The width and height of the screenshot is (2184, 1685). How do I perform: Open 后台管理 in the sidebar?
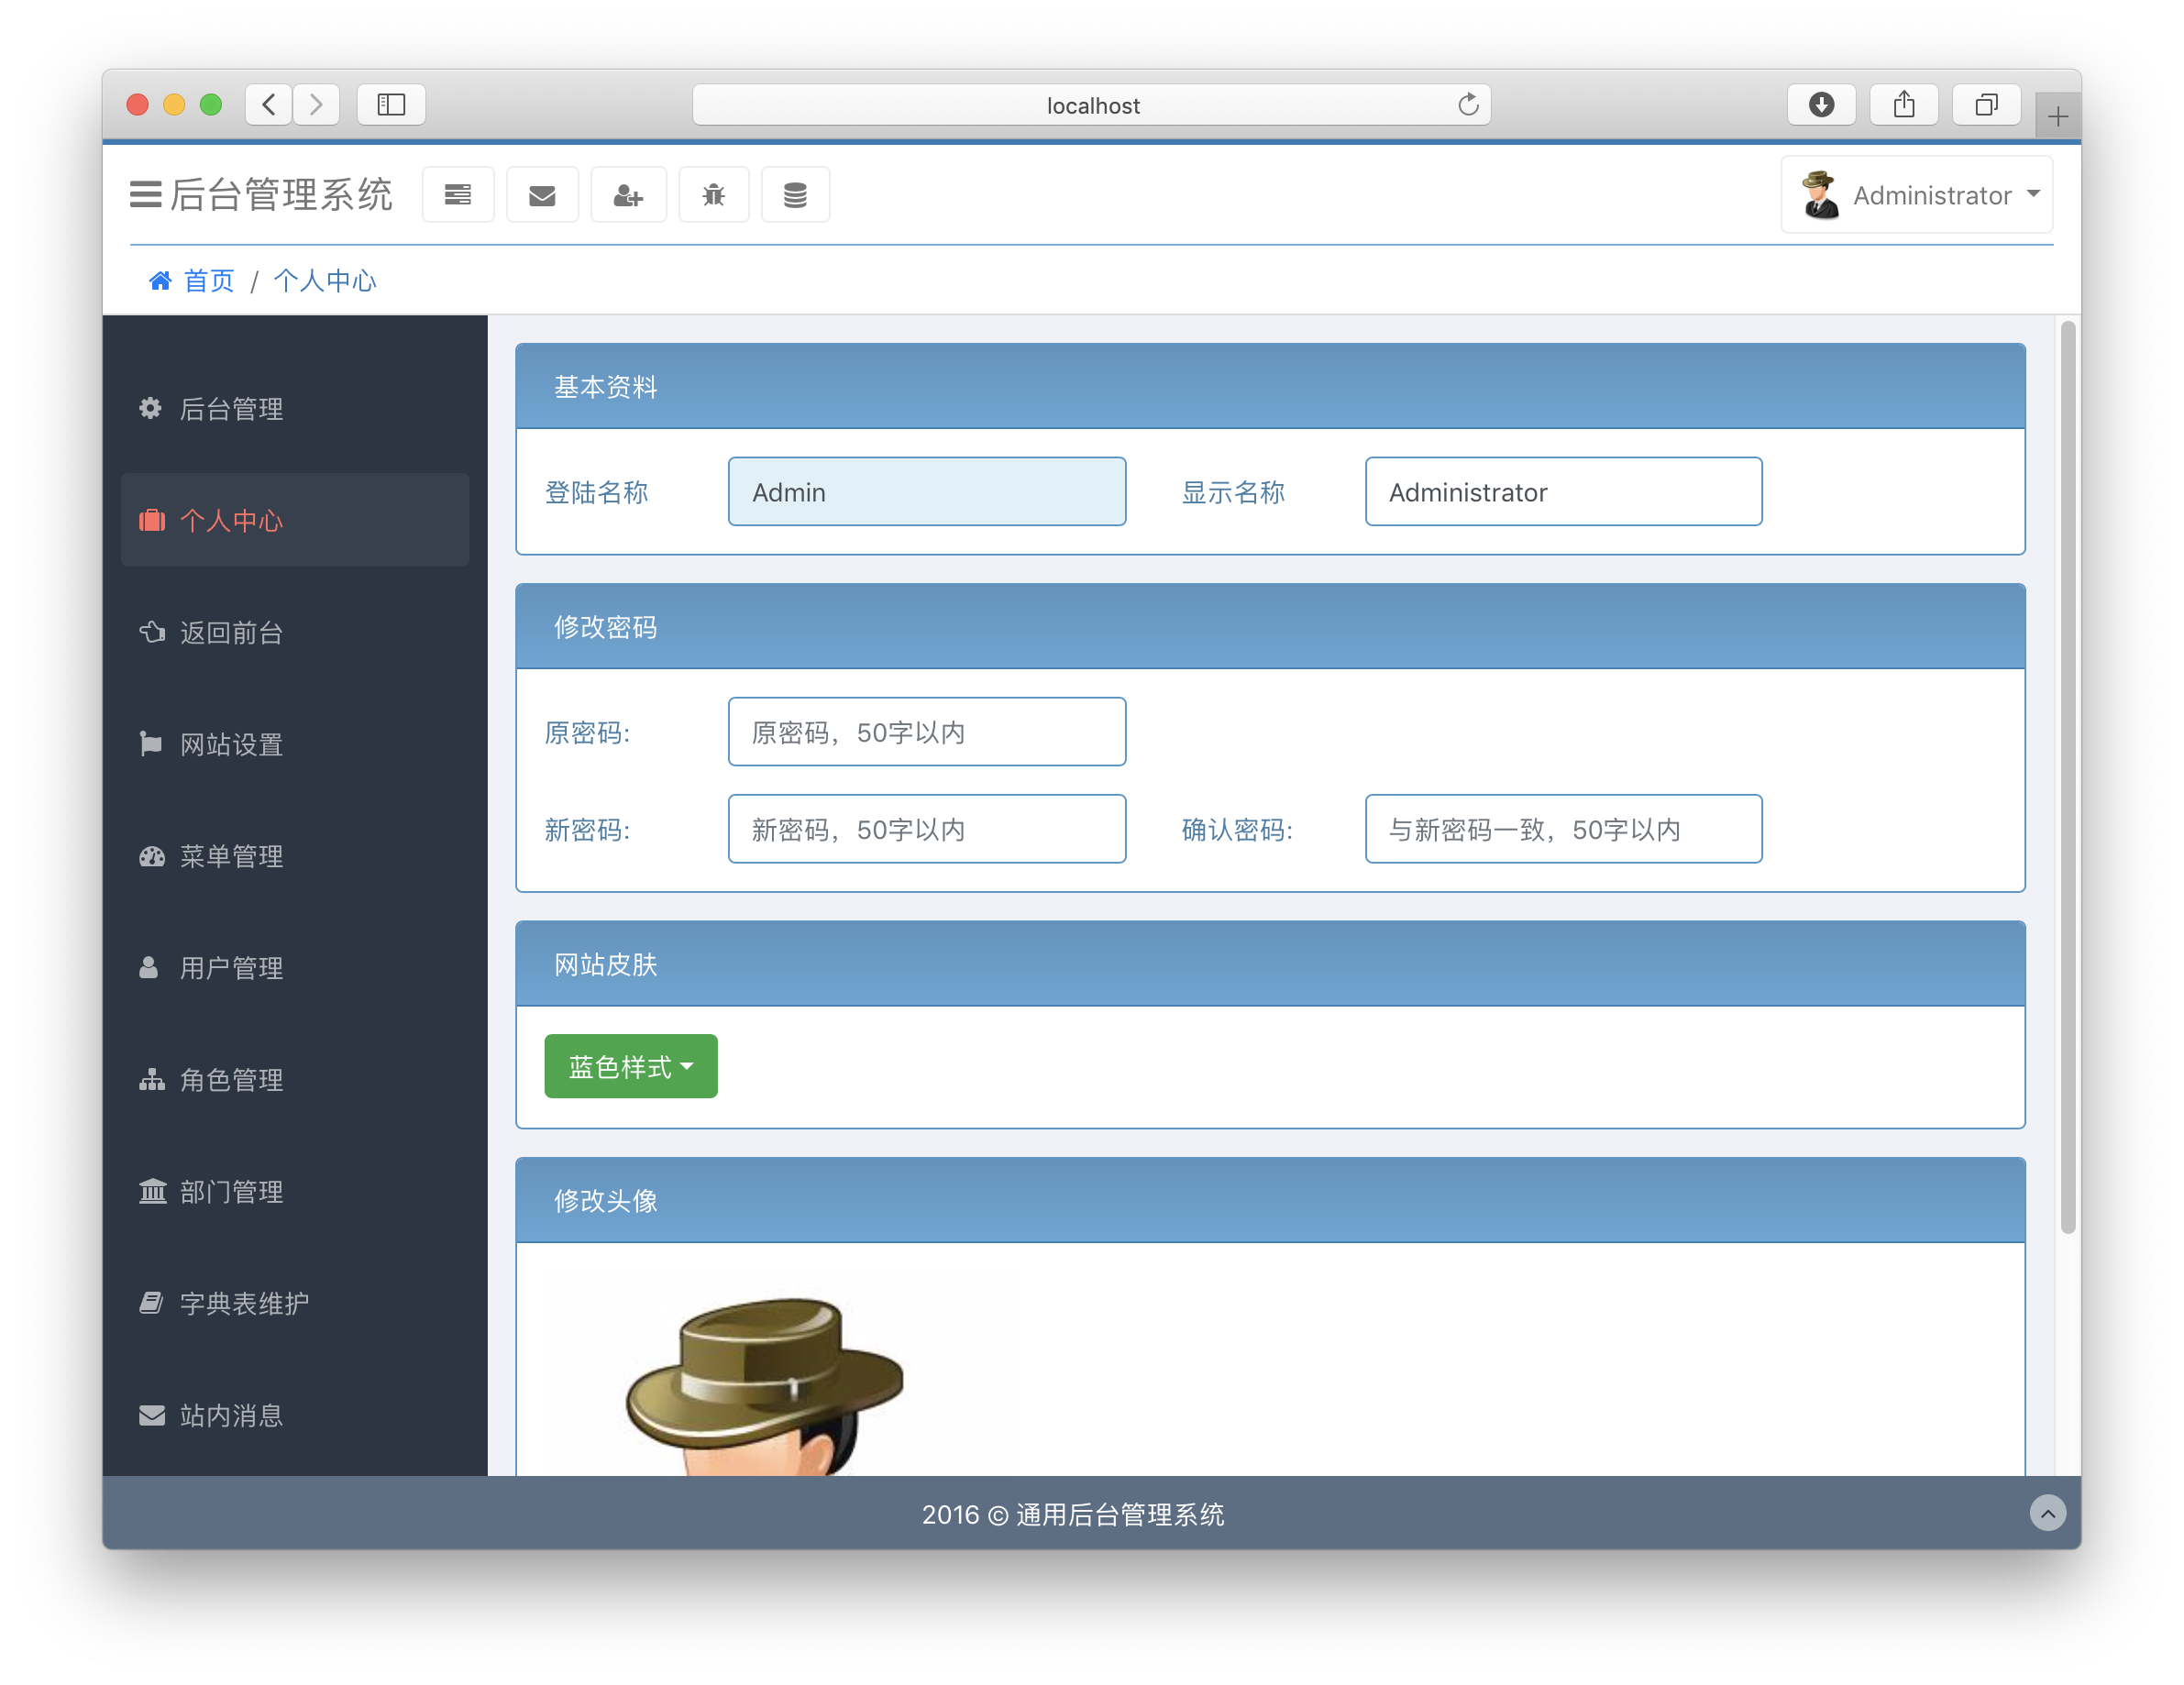pos(295,409)
